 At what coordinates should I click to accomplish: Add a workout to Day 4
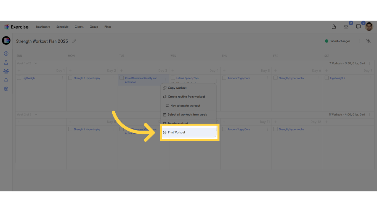173,71
